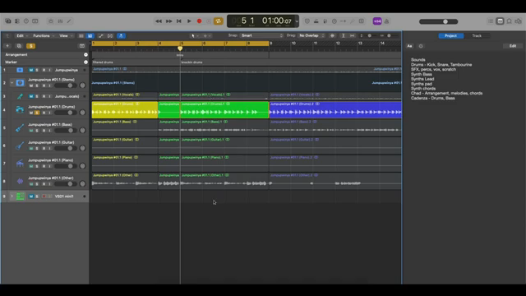Viewport: 526px width, 296px height.
Task: Open the List Editors button
Action: coord(491,21)
